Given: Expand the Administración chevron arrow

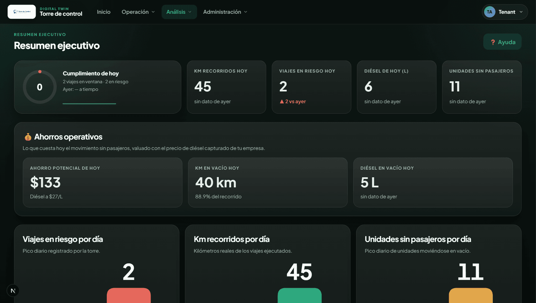Looking at the screenshot, I should click(x=245, y=12).
